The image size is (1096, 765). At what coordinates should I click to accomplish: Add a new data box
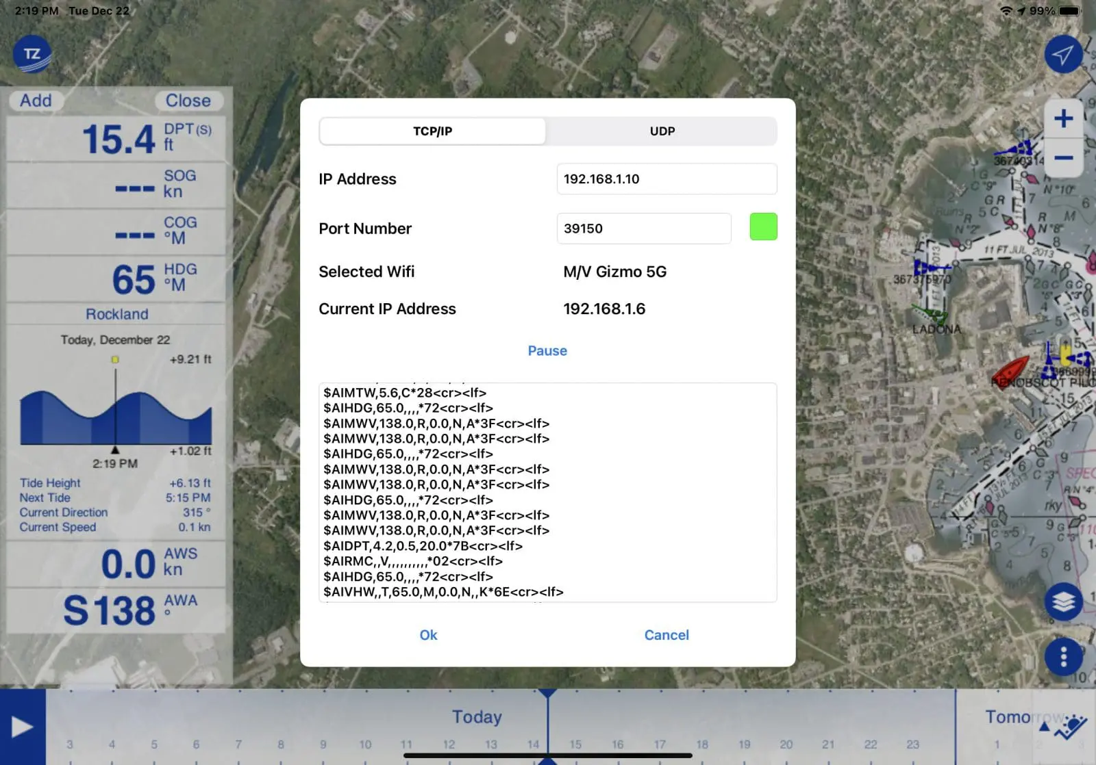[36, 101]
